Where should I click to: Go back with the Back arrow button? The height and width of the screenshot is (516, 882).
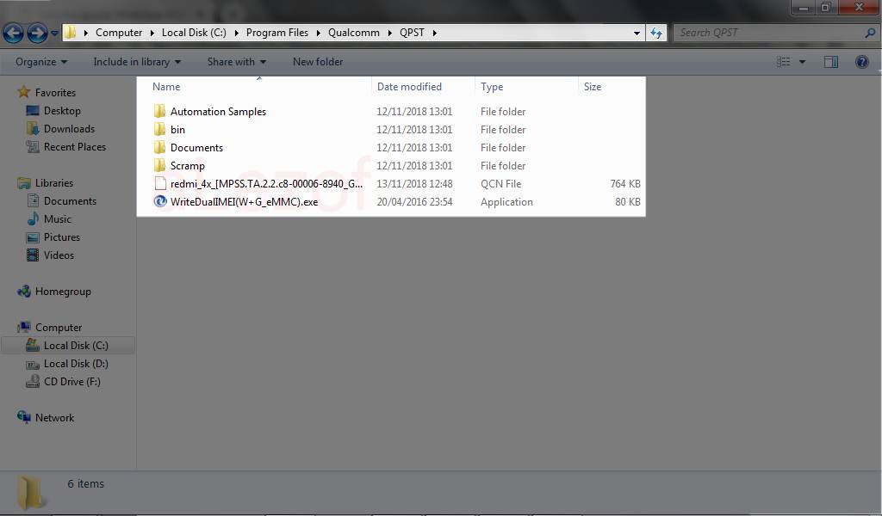[14, 34]
